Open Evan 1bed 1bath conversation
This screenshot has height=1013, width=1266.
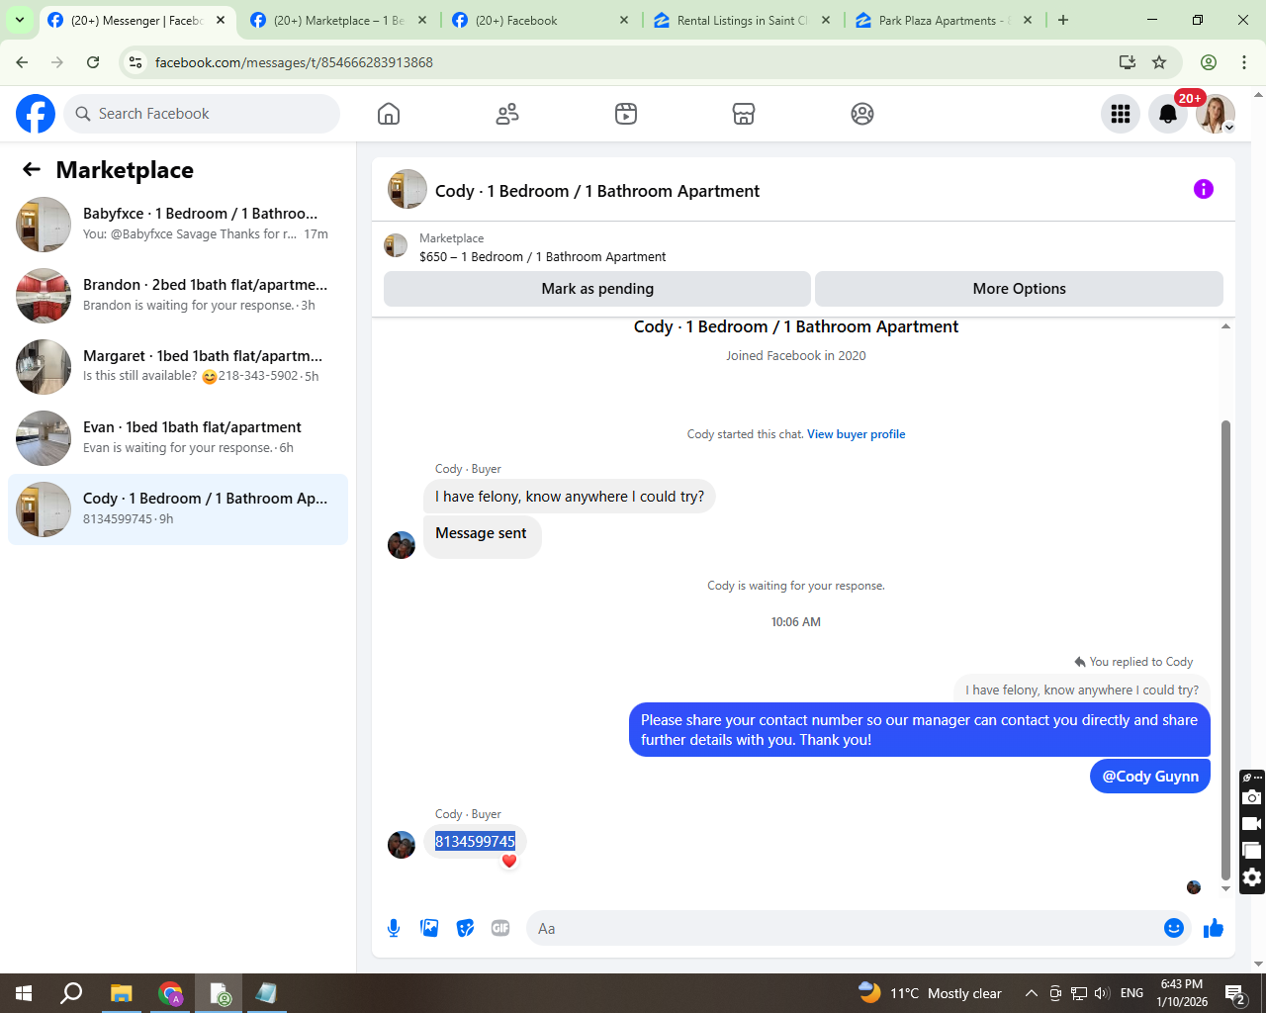pos(178,438)
